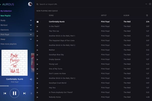Play Another Brick in the Wall, Part 3
Viewport: 152px width, 101px height.
tap(37, 78)
